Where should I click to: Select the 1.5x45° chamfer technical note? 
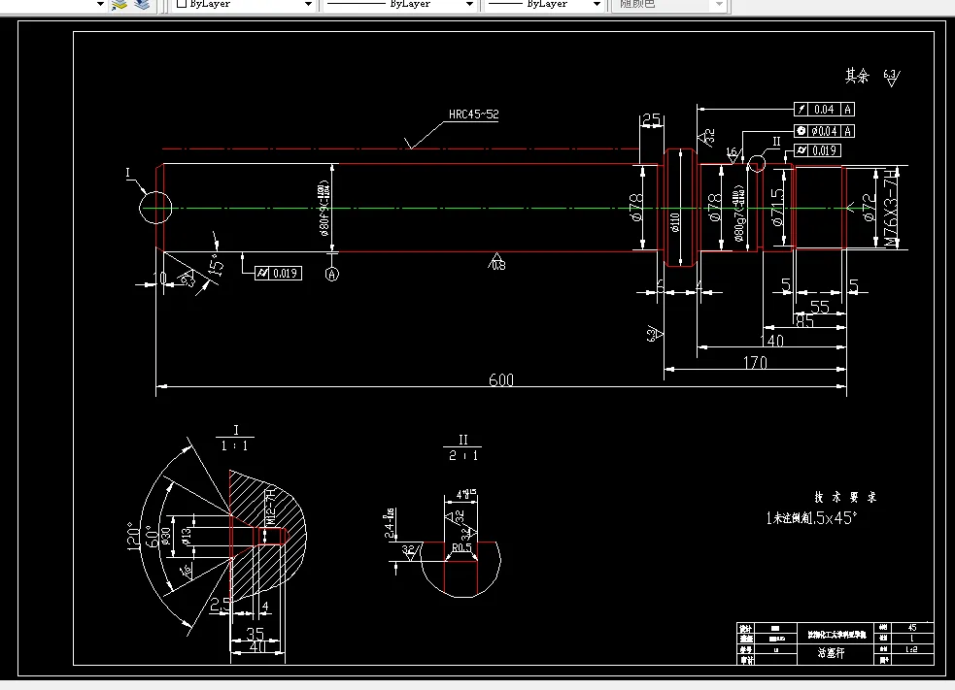click(811, 518)
